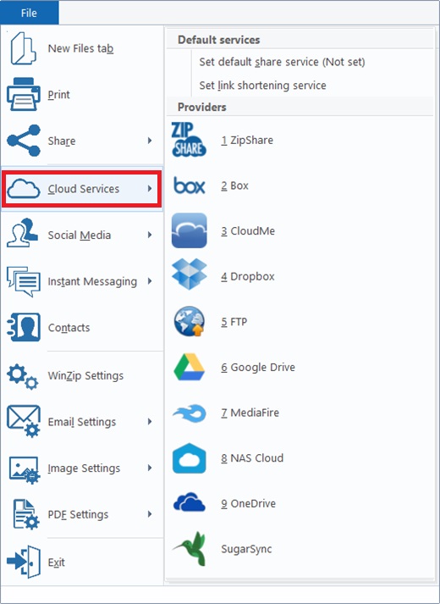The height and width of the screenshot is (604, 440).
Task: Expand the Share submenu arrow
Action: coord(150,141)
